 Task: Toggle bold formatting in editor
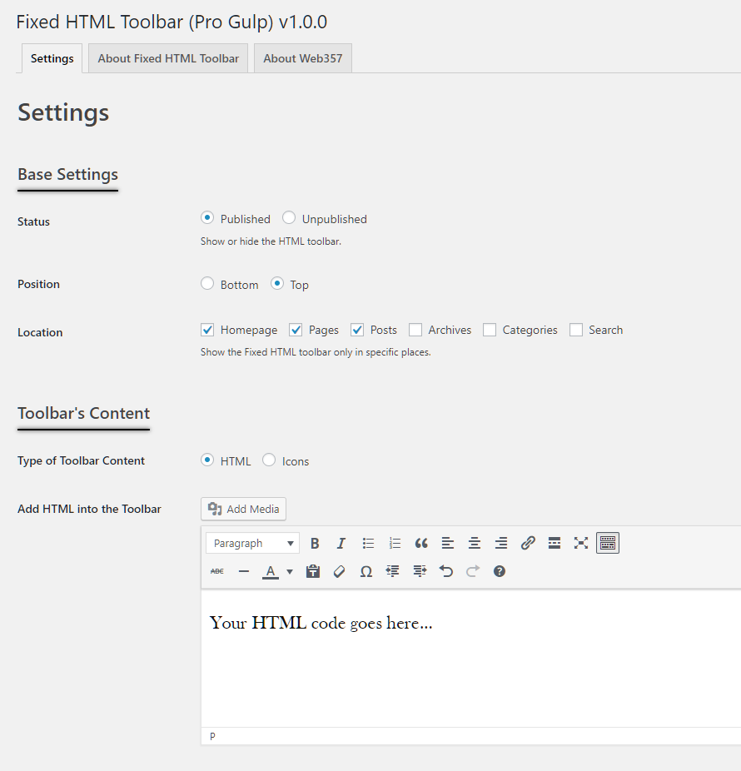[316, 544]
